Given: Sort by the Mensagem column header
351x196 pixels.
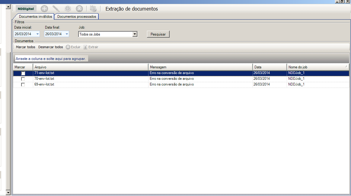Looking at the screenshot, I should coord(200,67).
